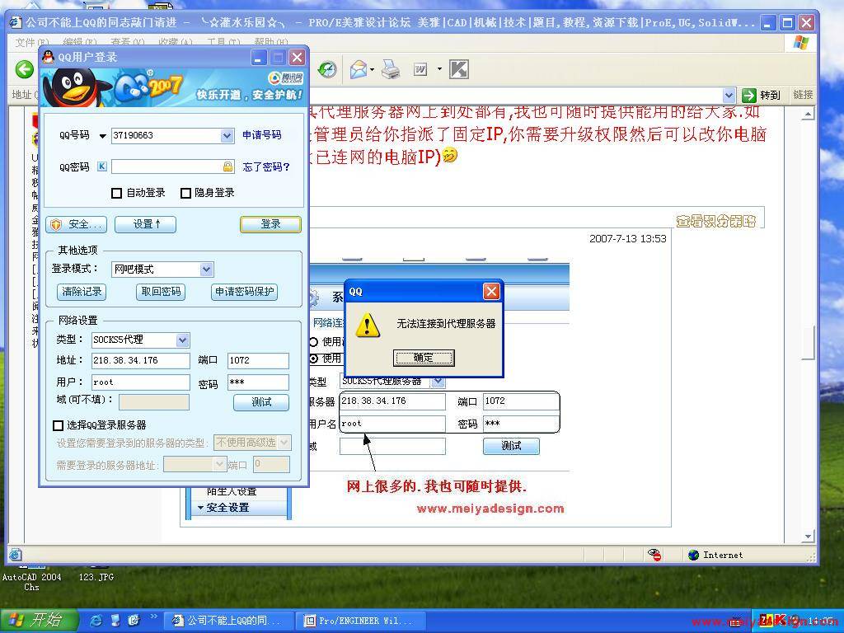Image resolution: width=844 pixels, height=633 pixels.
Task: Enable the 自动登录 checkbox
Action: pos(116,193)
